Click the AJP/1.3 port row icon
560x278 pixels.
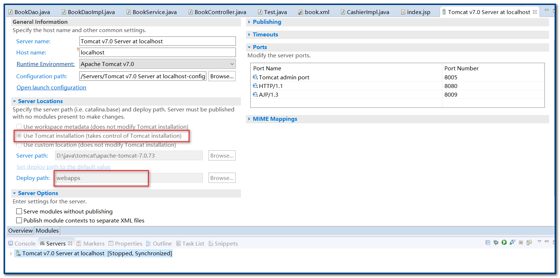pos(255,94)
